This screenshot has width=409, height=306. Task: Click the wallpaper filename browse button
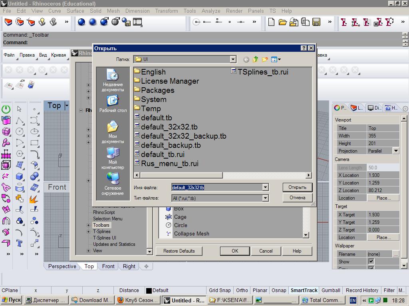click(396, 254)
